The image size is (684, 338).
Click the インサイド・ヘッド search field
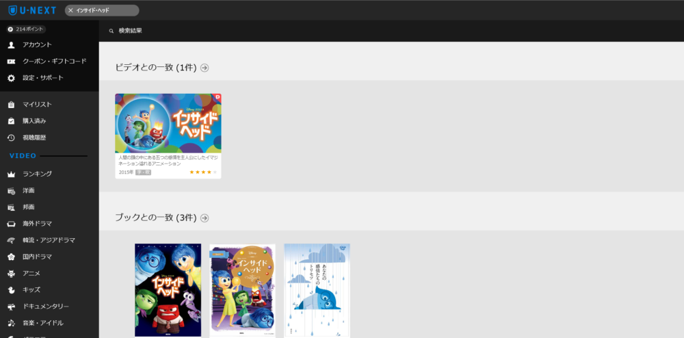pos(102,10)
